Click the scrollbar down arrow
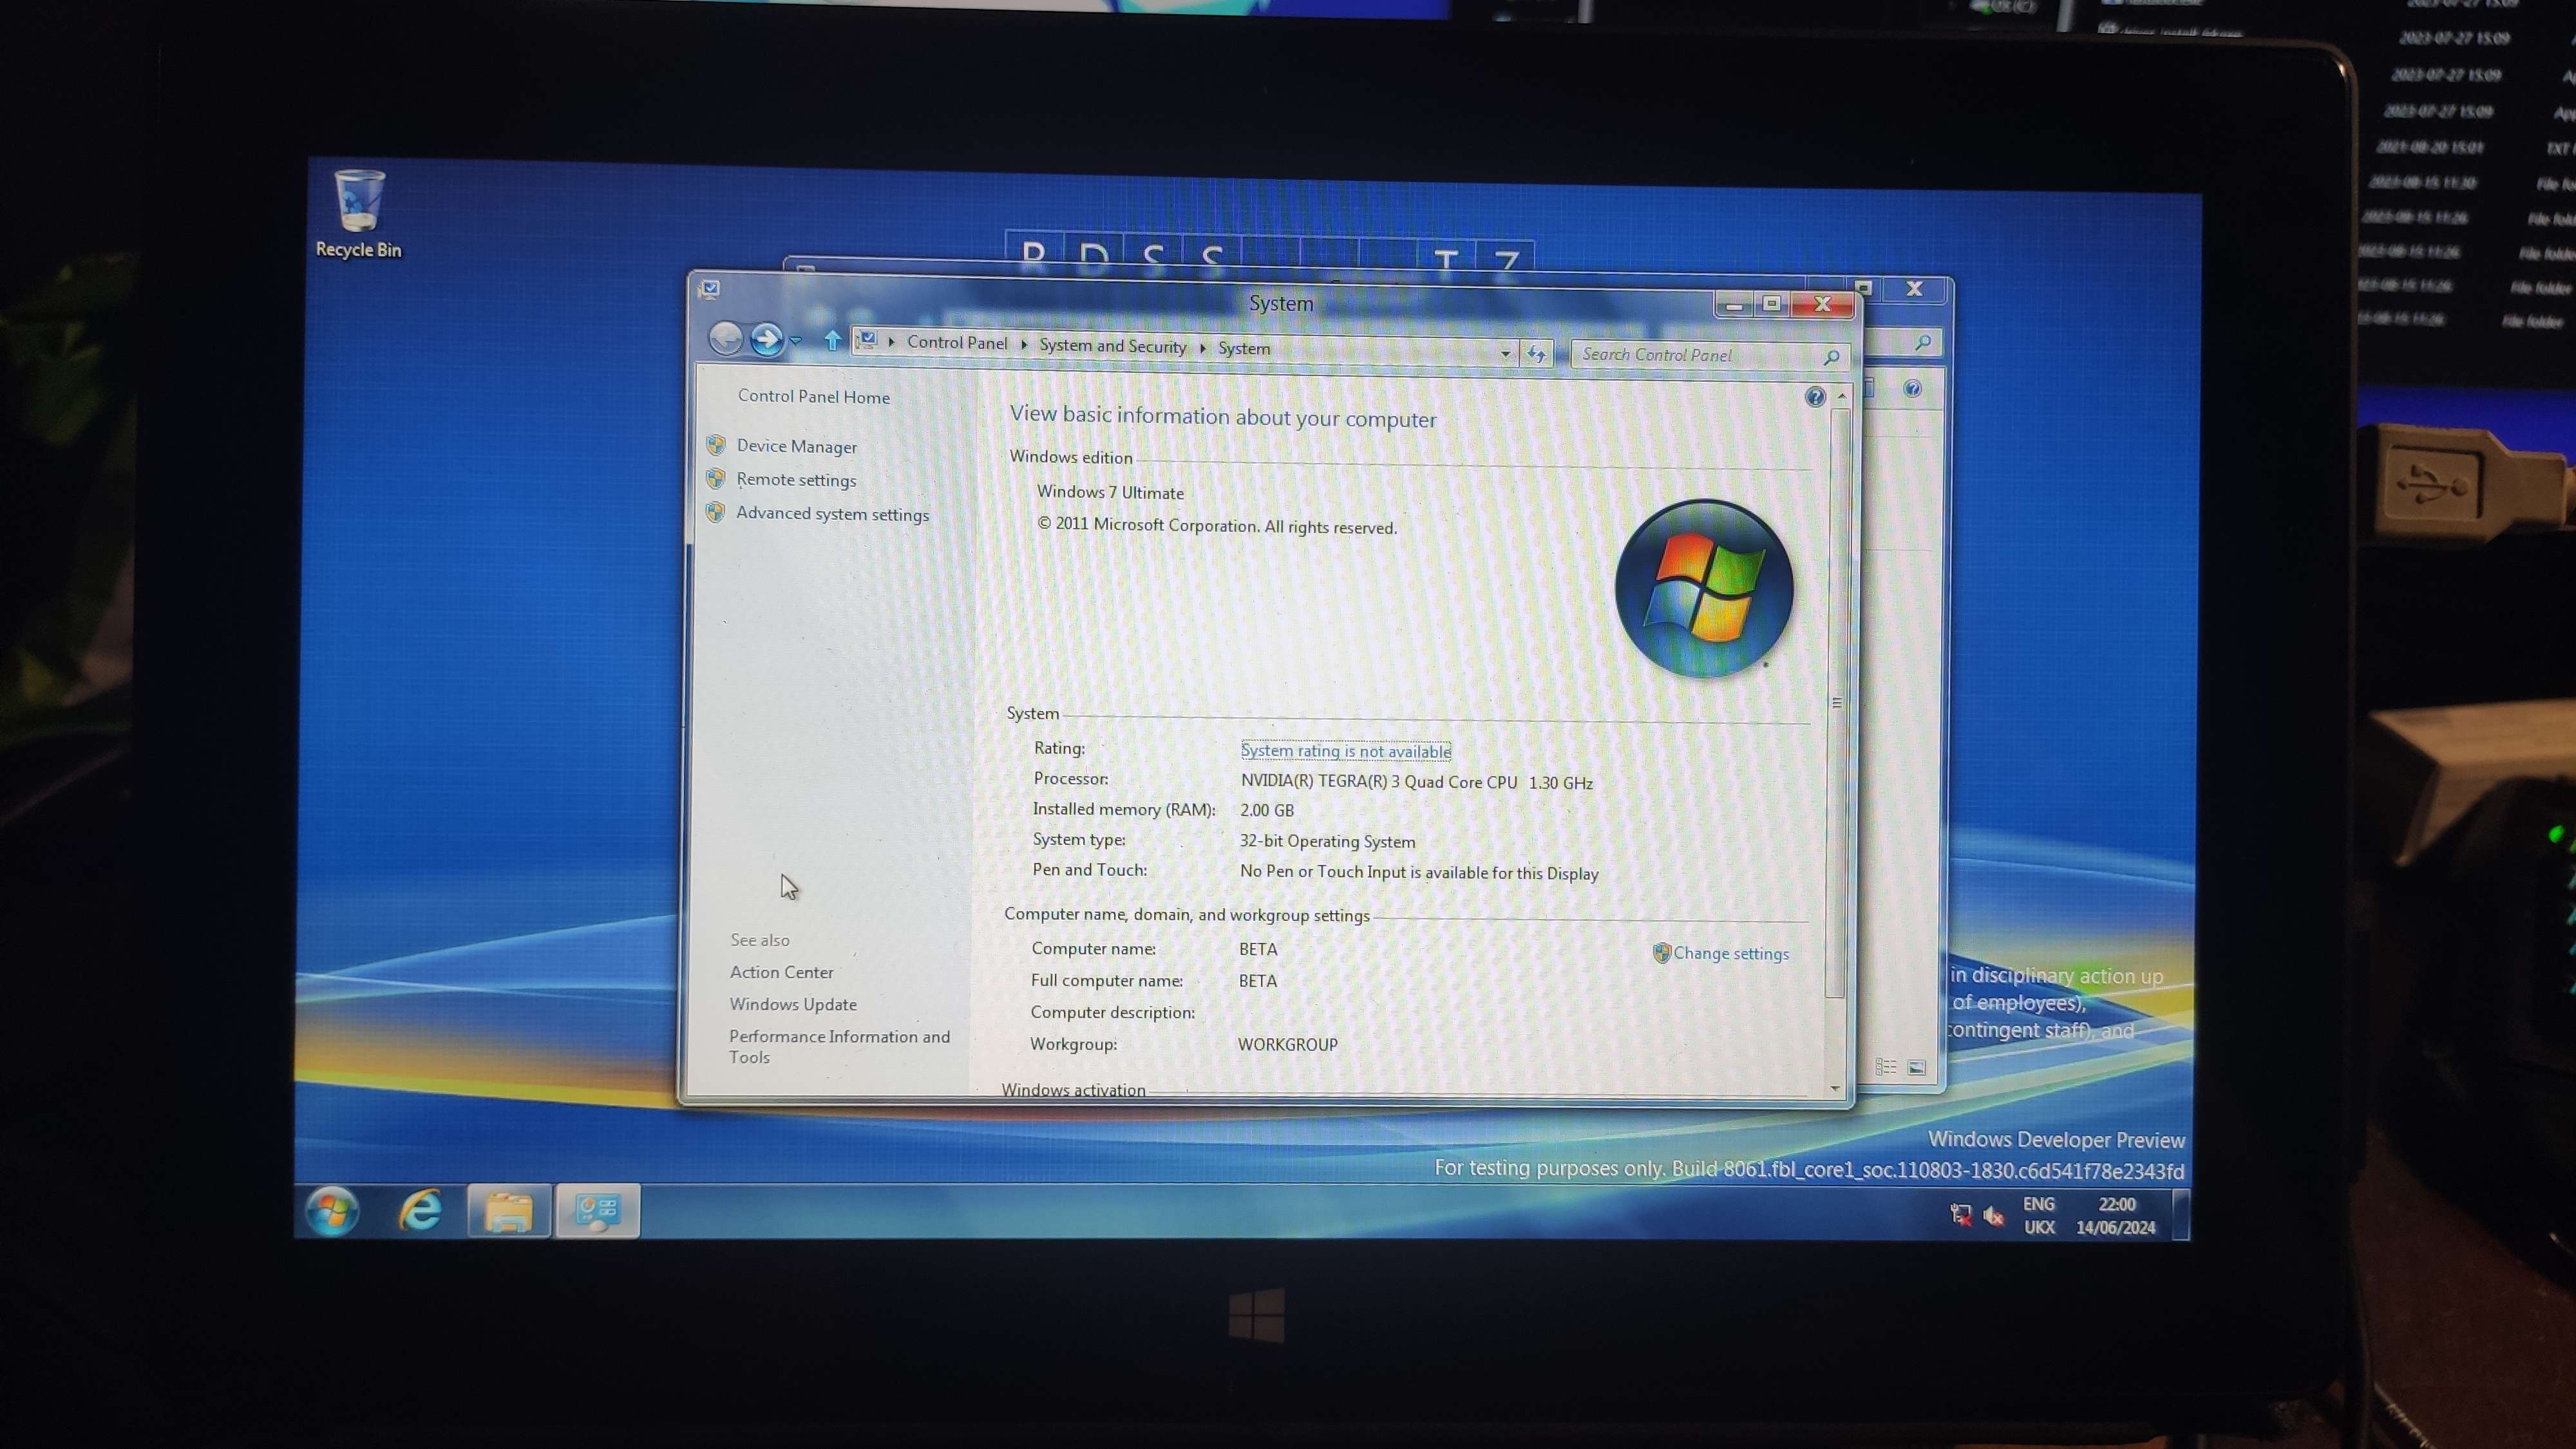 1835,1088
